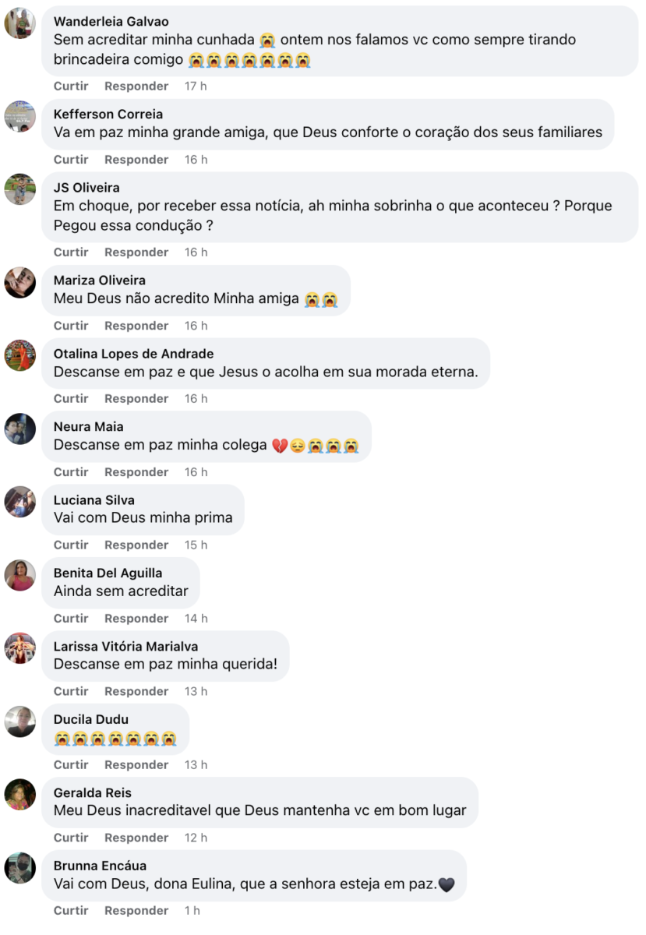Like Neura Maia's comment with Curtir
The image size is (646, 935).
pos(71,471)
